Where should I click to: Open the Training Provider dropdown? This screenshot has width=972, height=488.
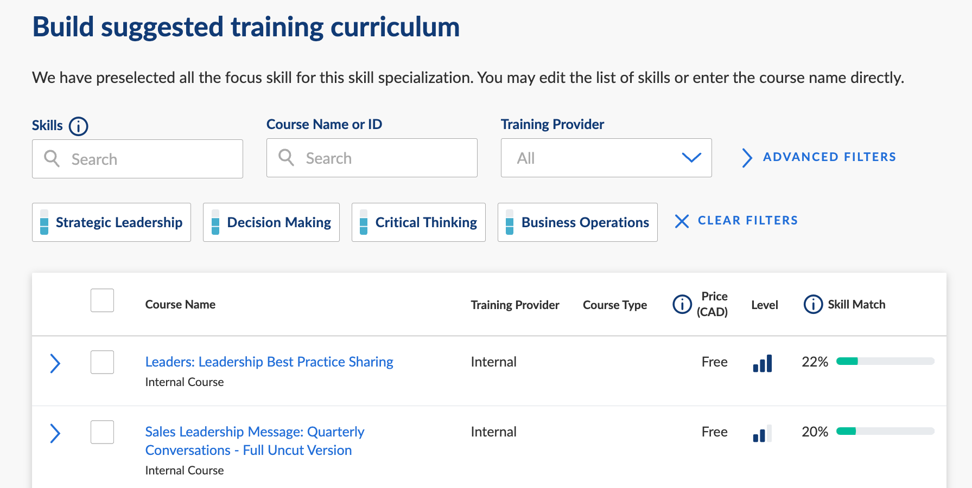[606, 158]
